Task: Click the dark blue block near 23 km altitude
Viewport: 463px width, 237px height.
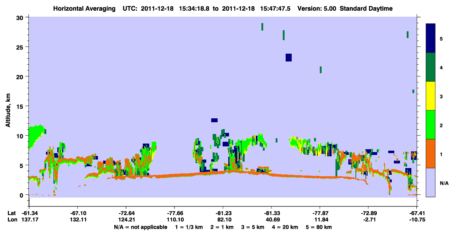Action: tap(288, 58)
